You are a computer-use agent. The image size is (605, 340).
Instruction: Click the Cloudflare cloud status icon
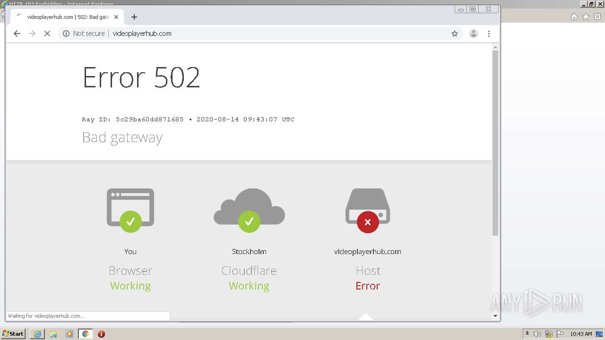coord(249,210)
